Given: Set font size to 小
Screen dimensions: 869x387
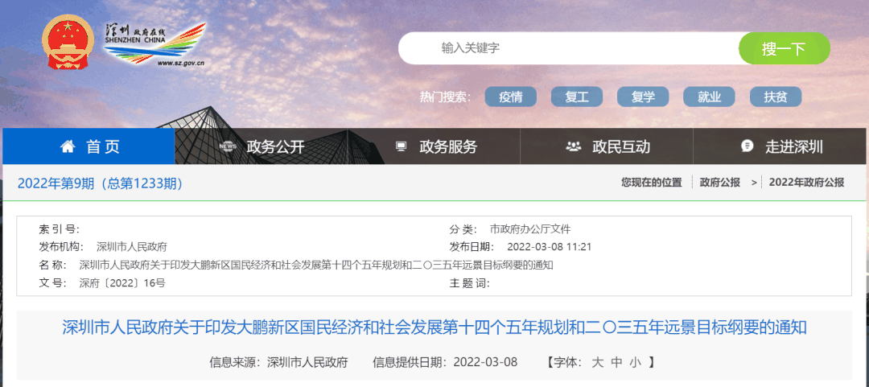Looking at the screenshot, I should click(635, 362).
